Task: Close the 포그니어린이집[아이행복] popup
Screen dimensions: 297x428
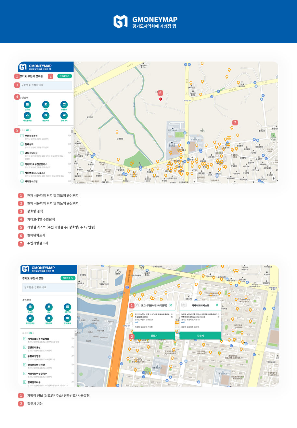Action: point(171,305)
